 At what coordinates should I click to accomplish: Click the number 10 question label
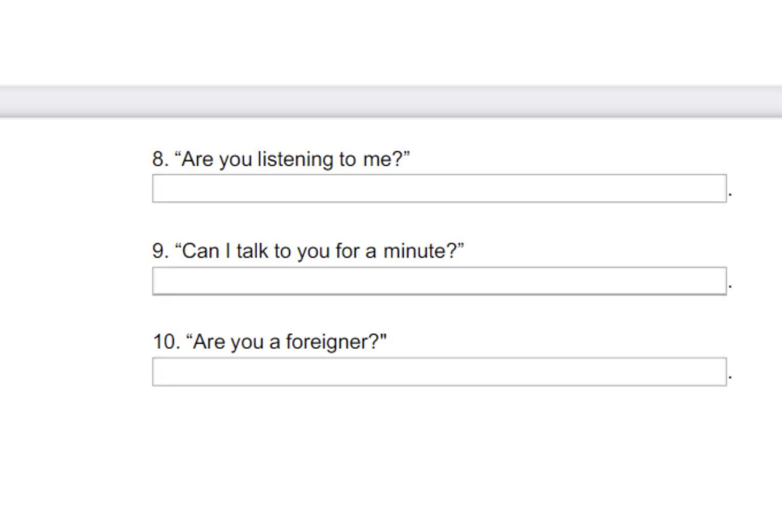pos(165,342)
